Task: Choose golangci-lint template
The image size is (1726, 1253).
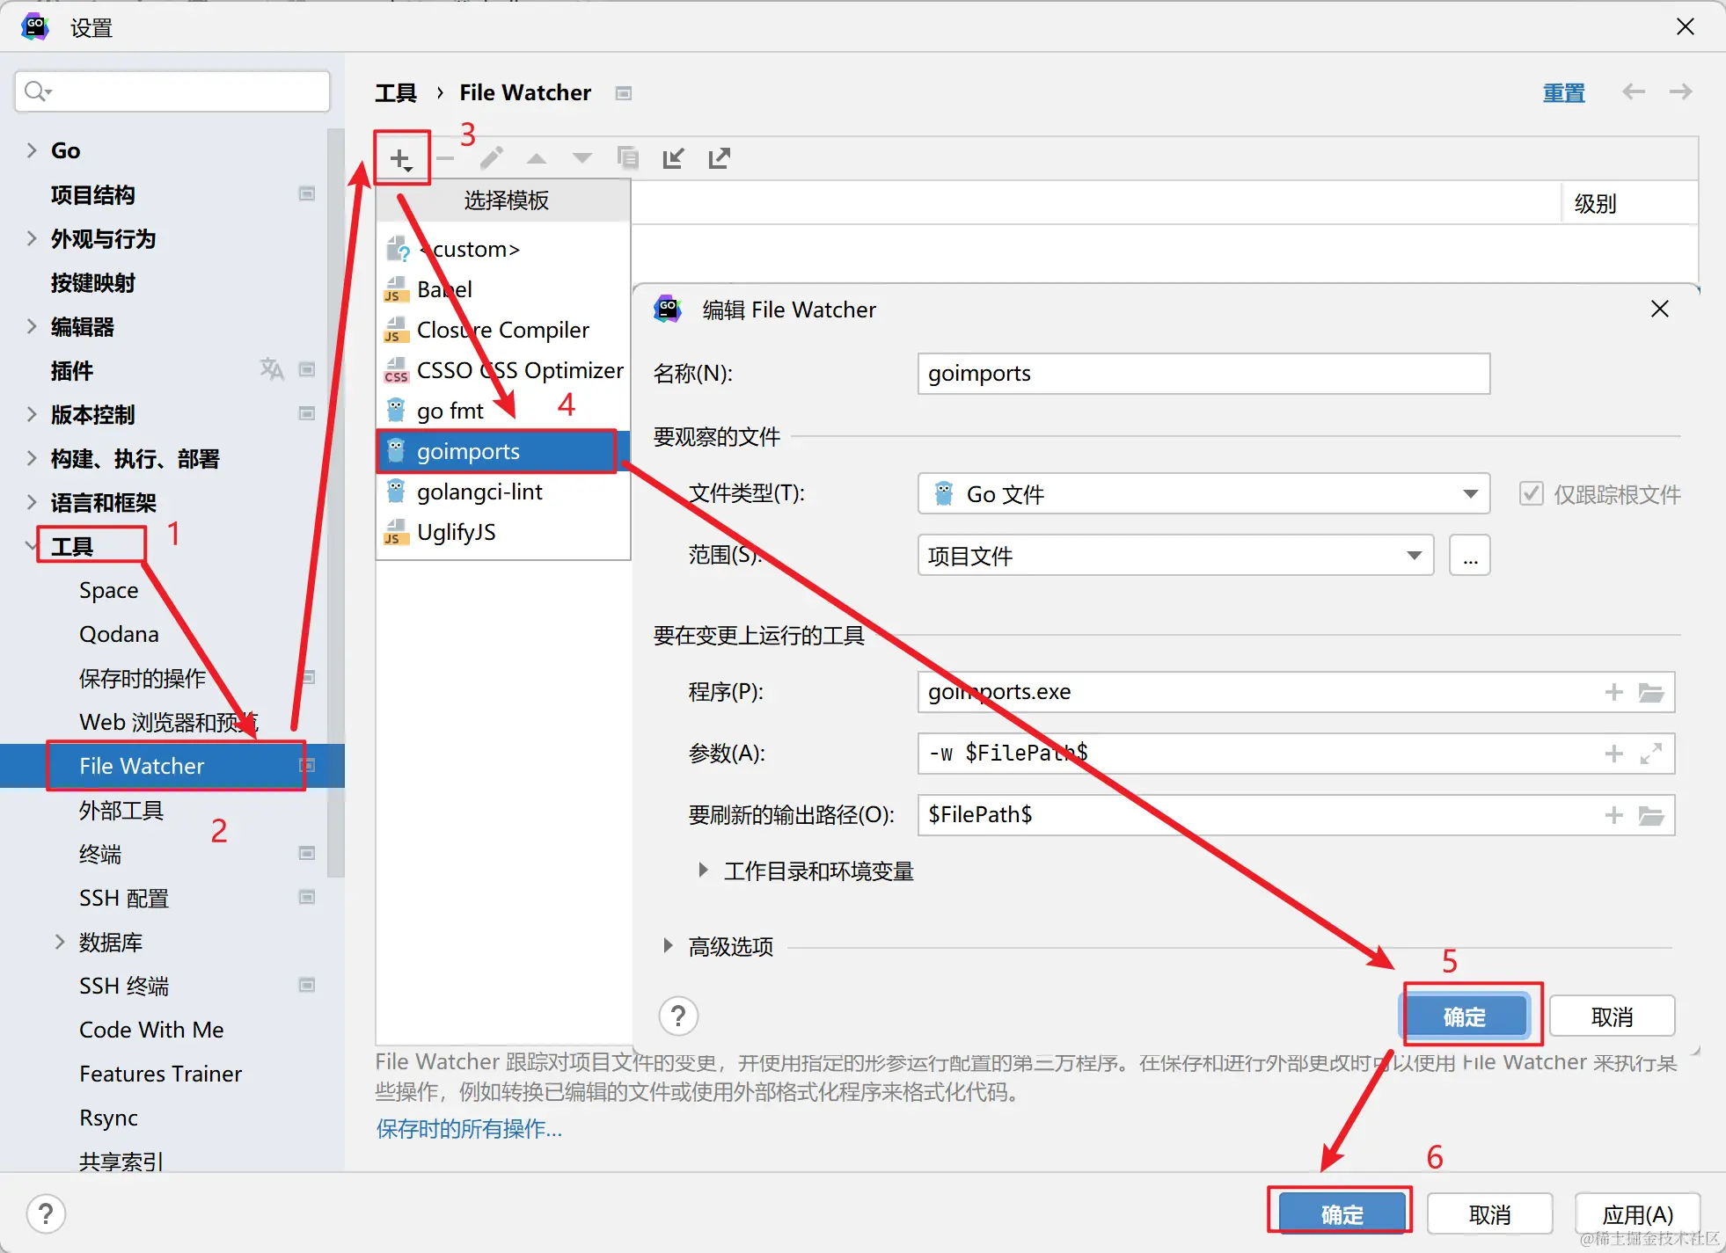Action: click(479, 492)
